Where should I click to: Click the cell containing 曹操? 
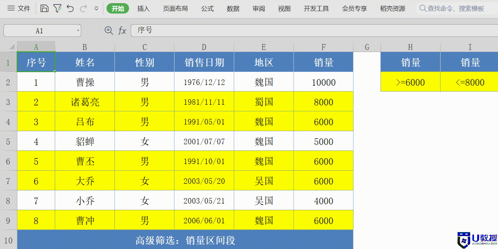pyautogui.click(x=85, y=82)
